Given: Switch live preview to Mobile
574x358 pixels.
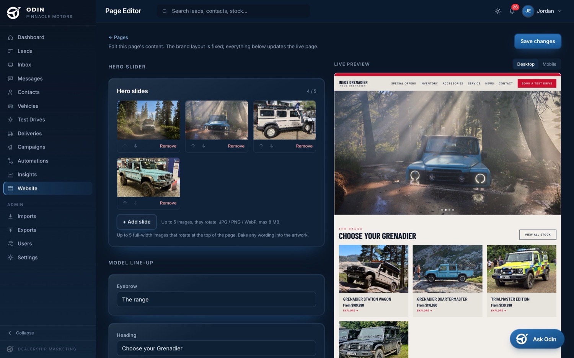Looking at the screenshot, I should coord(549,64).
